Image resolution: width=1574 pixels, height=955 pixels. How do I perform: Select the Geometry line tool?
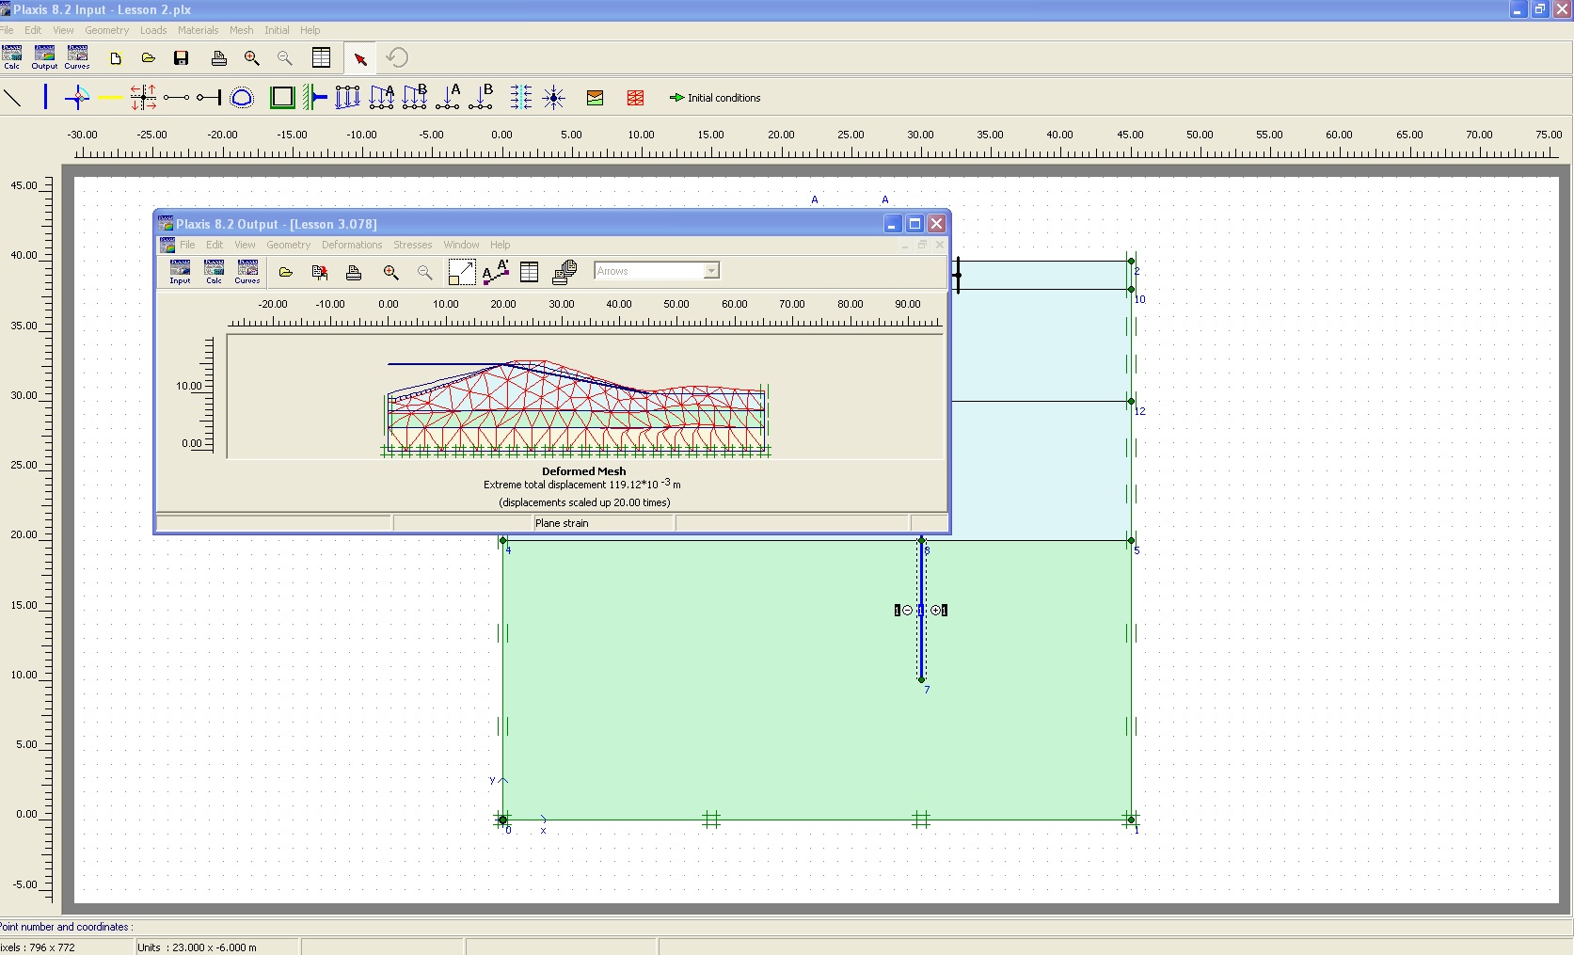coord(13,97)
